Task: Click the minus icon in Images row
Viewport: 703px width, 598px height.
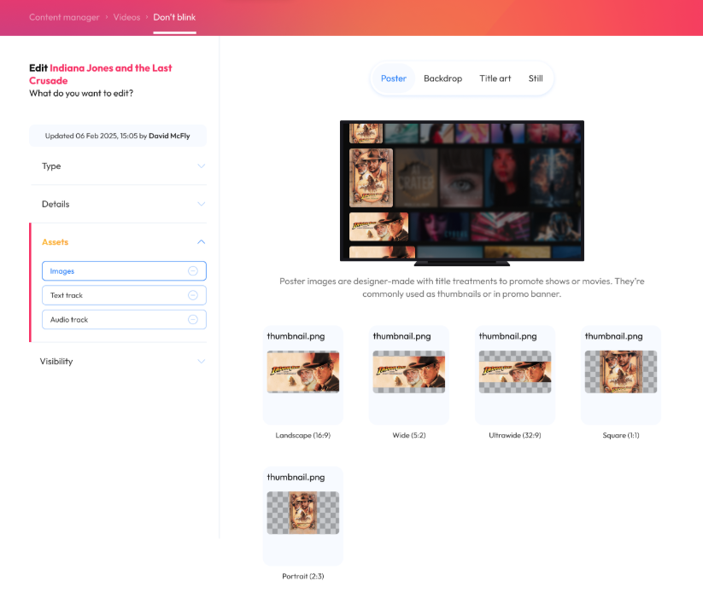Action: 193,270
